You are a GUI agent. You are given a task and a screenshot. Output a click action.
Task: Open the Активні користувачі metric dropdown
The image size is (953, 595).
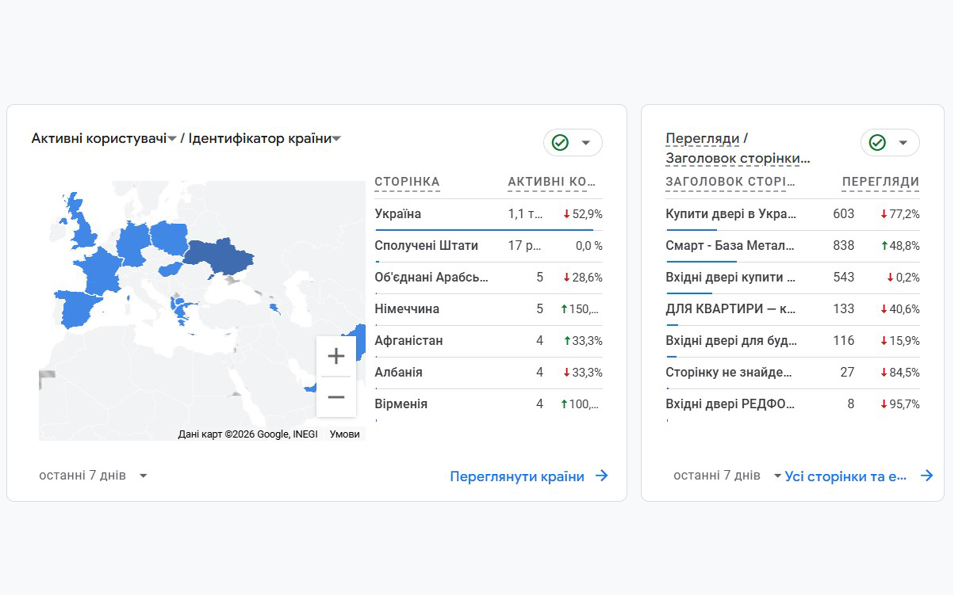click(x=172, y=139)
